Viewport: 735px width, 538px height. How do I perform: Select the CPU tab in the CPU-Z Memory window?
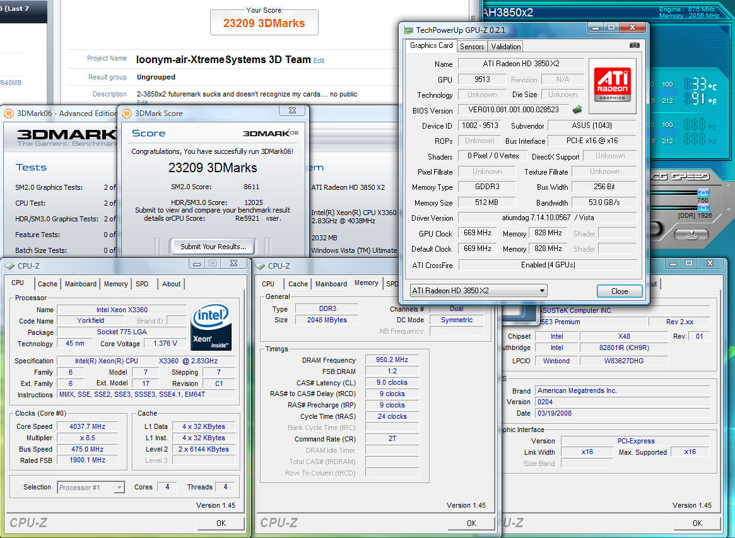268,284
